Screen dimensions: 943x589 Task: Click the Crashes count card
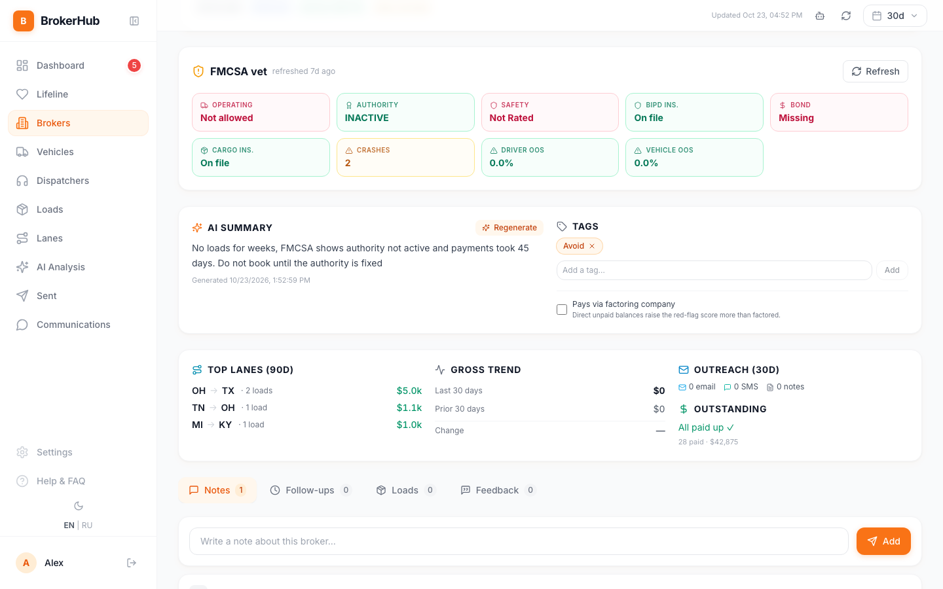point(405,157)
